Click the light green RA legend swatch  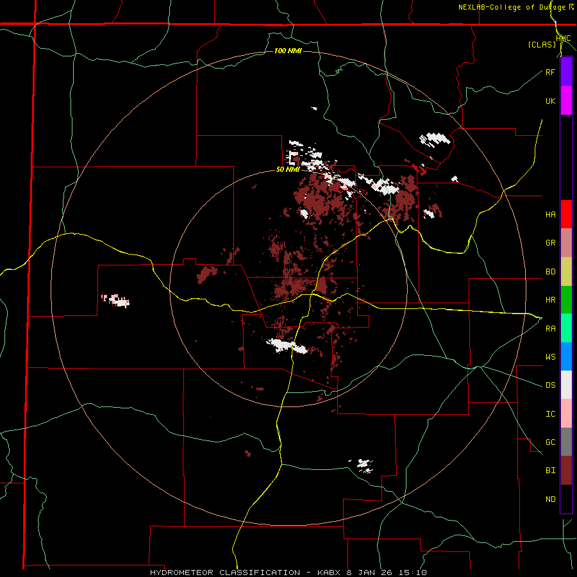point(566,328)
